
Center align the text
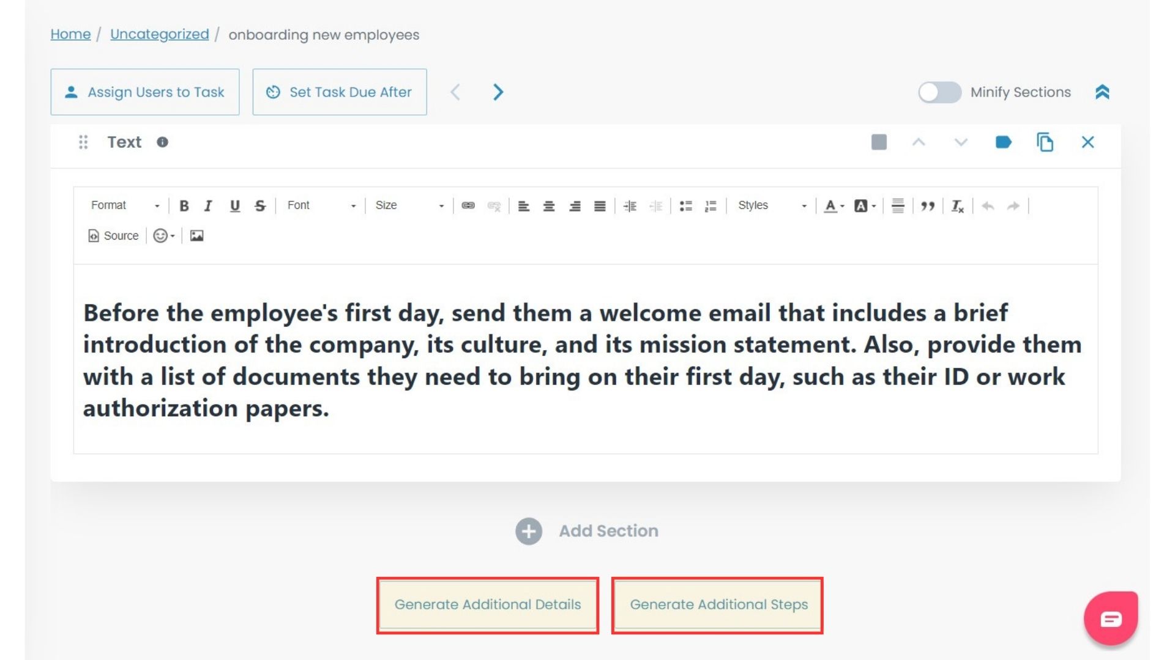point(550,205)
